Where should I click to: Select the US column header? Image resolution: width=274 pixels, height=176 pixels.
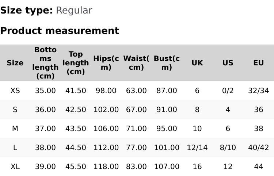228,63
